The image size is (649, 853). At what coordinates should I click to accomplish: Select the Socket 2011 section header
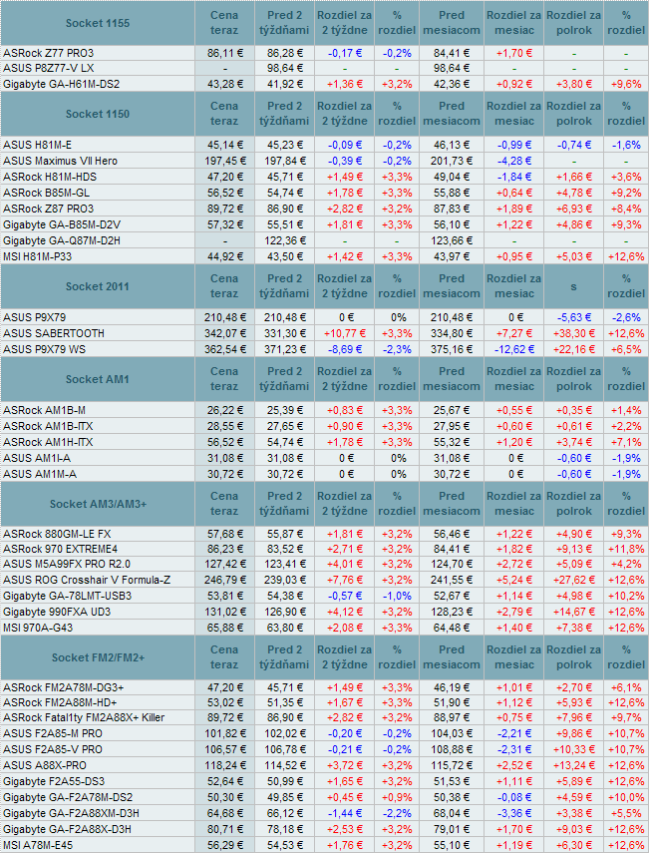[98, 286]
